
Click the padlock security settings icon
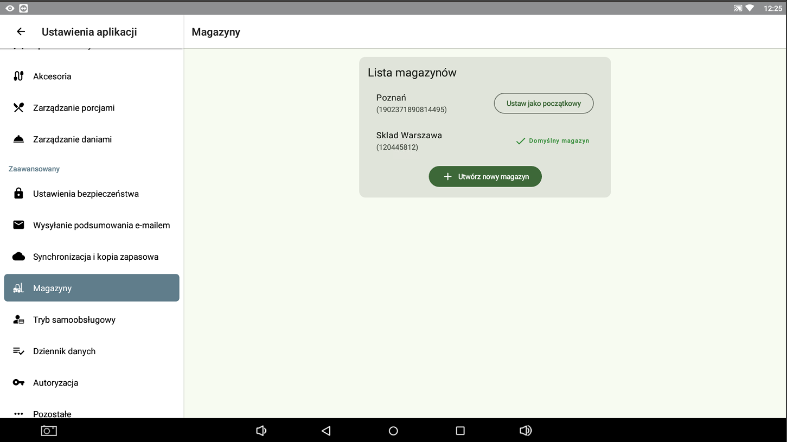pyautogui.click(x=18, y=194)
